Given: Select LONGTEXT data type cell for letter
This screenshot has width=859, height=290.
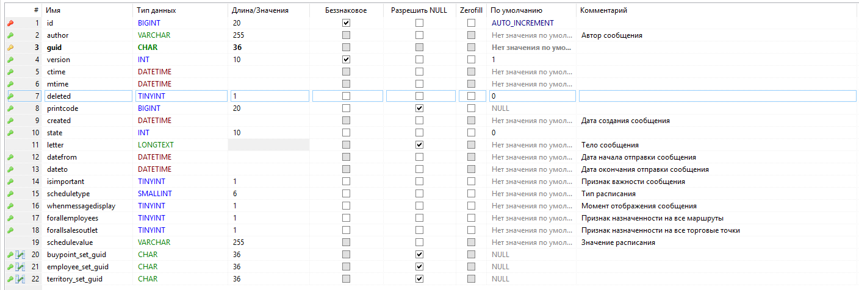Looking at the screenshot, I should pos(181,145).
